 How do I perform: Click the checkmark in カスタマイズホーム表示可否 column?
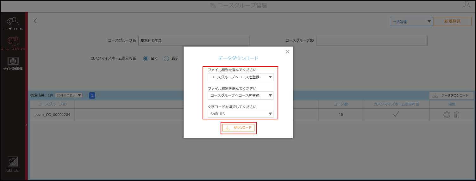click(x=396, y=114)
